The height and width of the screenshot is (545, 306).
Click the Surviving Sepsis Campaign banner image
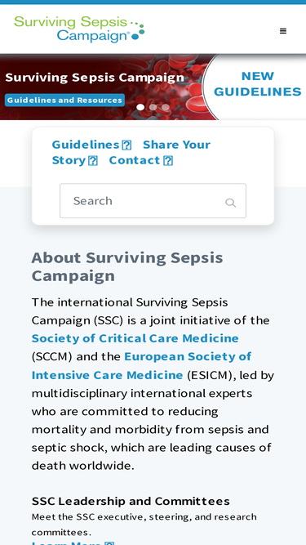[104, 87]
